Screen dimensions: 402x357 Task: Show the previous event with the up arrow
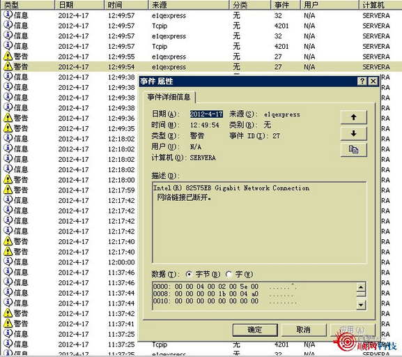click(353, 117)
